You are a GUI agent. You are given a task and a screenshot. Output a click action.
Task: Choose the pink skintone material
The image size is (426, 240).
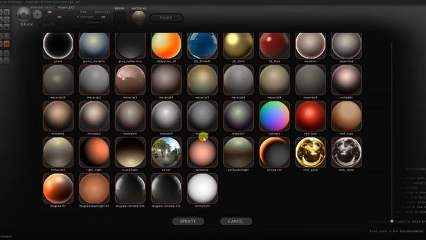[202, 152]
